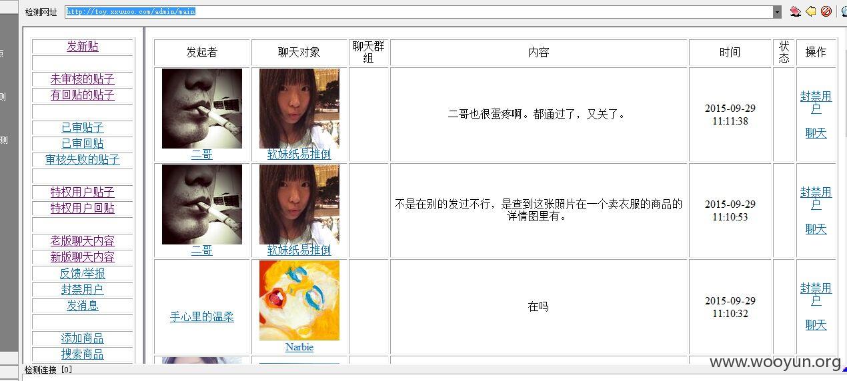Open 新版聊天内容 link
Image resolution: width=847 pixels, height=381 pixels.
83,257
